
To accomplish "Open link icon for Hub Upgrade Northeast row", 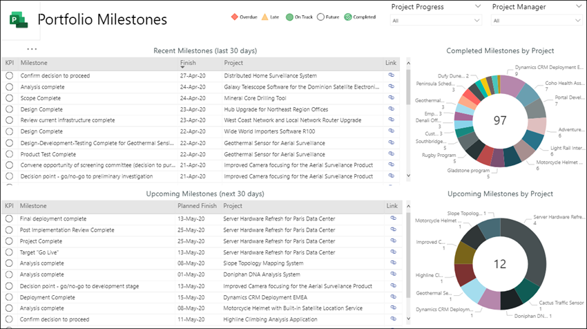I will tap(391, 109).
